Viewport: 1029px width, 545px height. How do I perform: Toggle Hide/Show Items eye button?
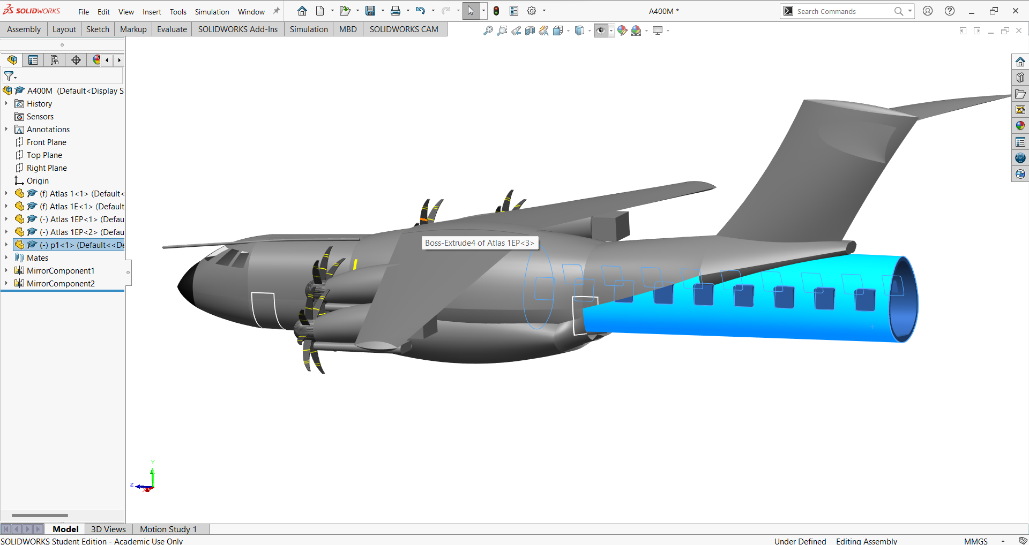click(x=601, y=31)
